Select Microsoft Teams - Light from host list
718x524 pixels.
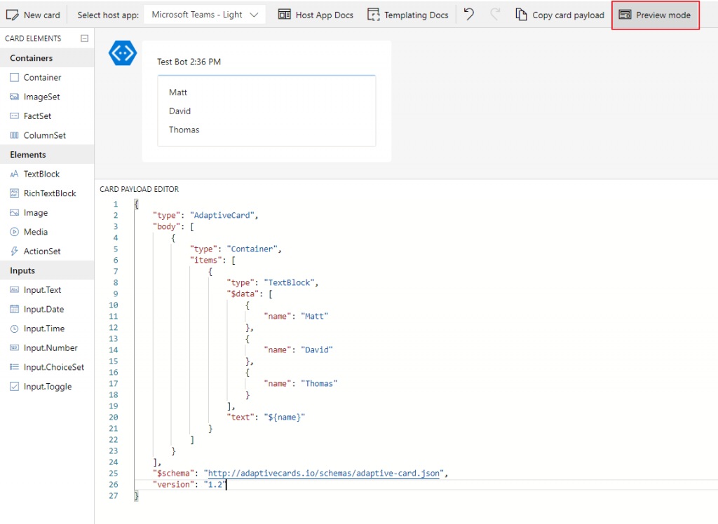pyautogui.click(x=196, y=14)
